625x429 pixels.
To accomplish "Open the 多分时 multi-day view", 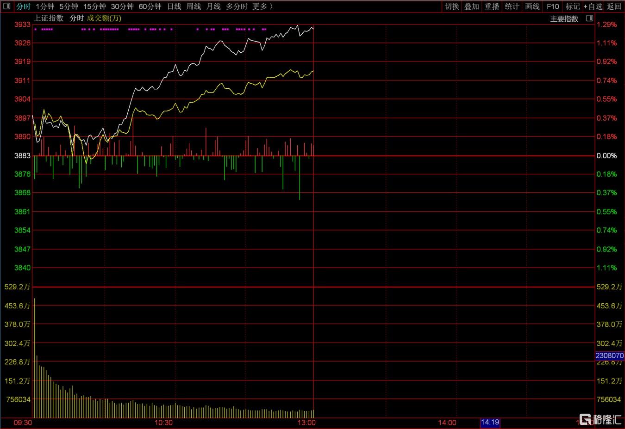I will pos(237,6).
